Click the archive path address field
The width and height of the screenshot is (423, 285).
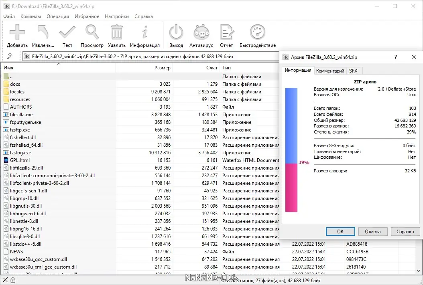[x=150, y=56]
